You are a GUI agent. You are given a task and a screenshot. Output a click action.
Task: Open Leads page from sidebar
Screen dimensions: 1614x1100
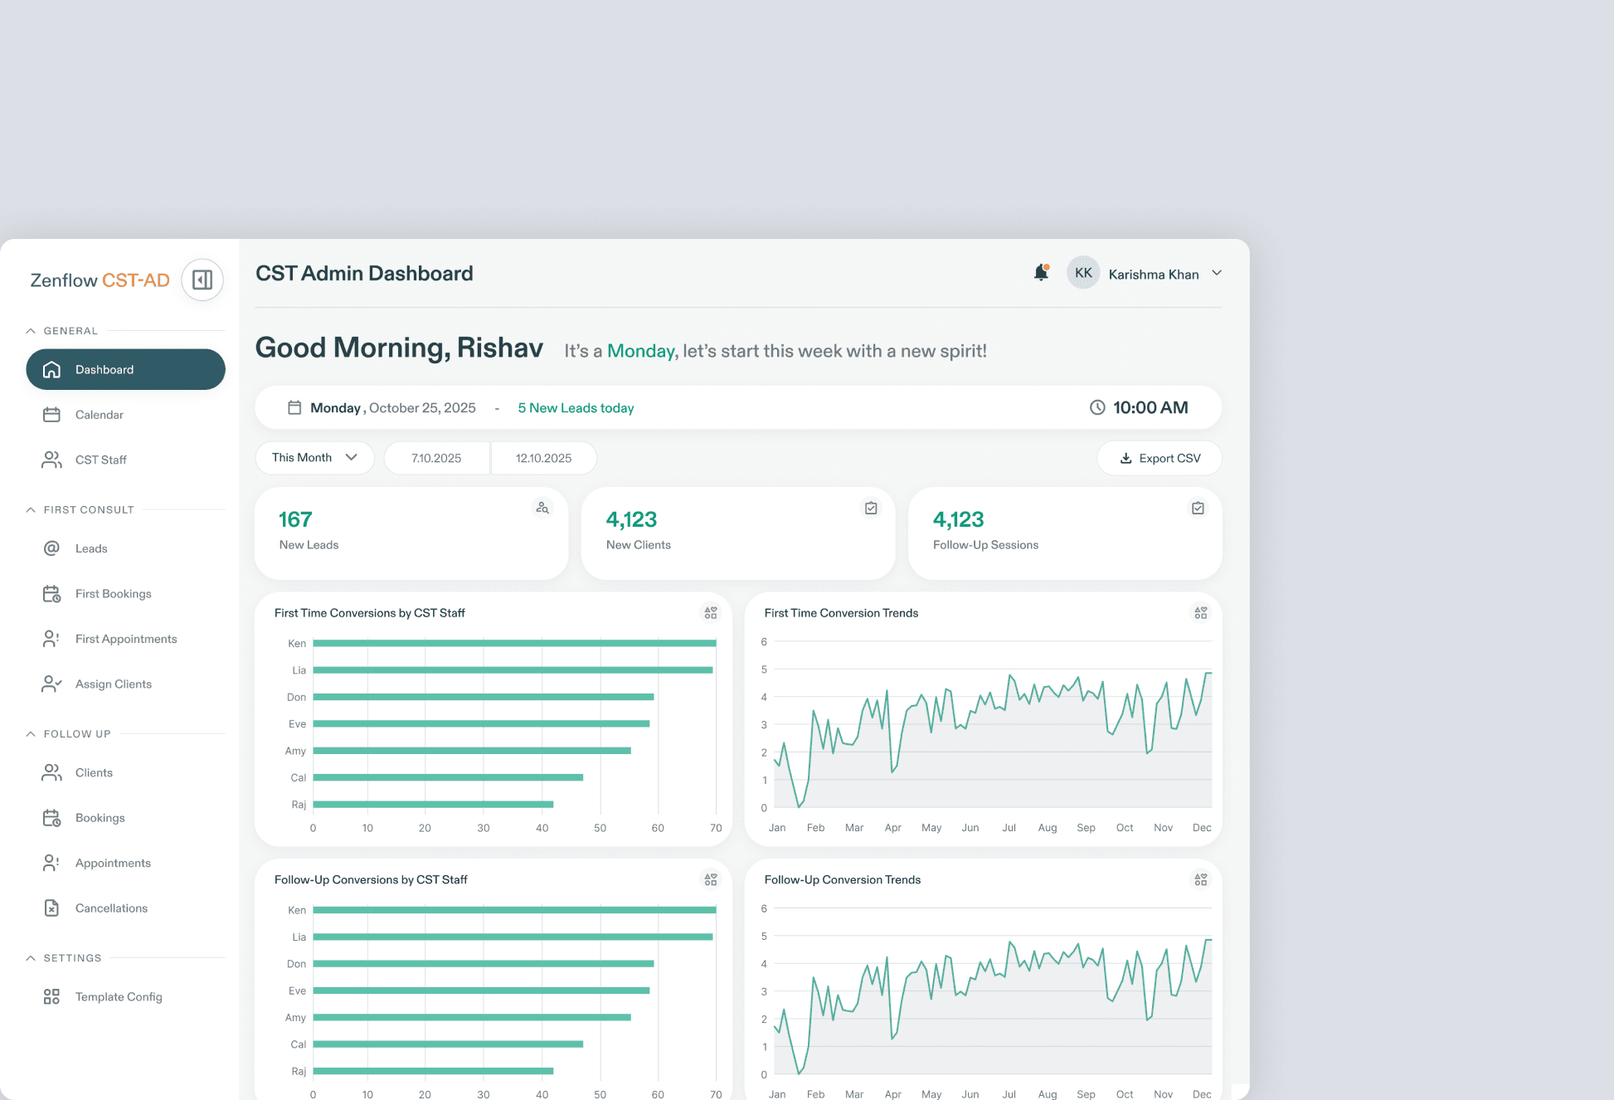coord(91,548)
